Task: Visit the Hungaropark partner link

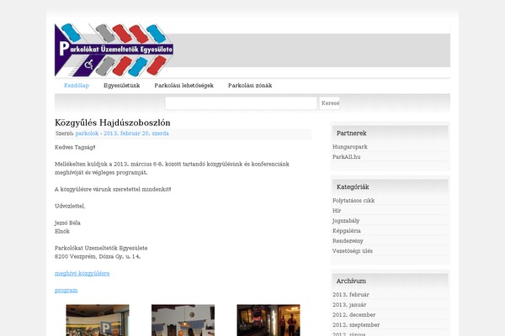Action: [x=350, y=147]
